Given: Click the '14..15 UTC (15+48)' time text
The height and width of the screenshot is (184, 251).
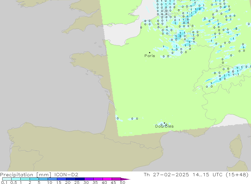Looking at the screenshot, I should [221, 174].
